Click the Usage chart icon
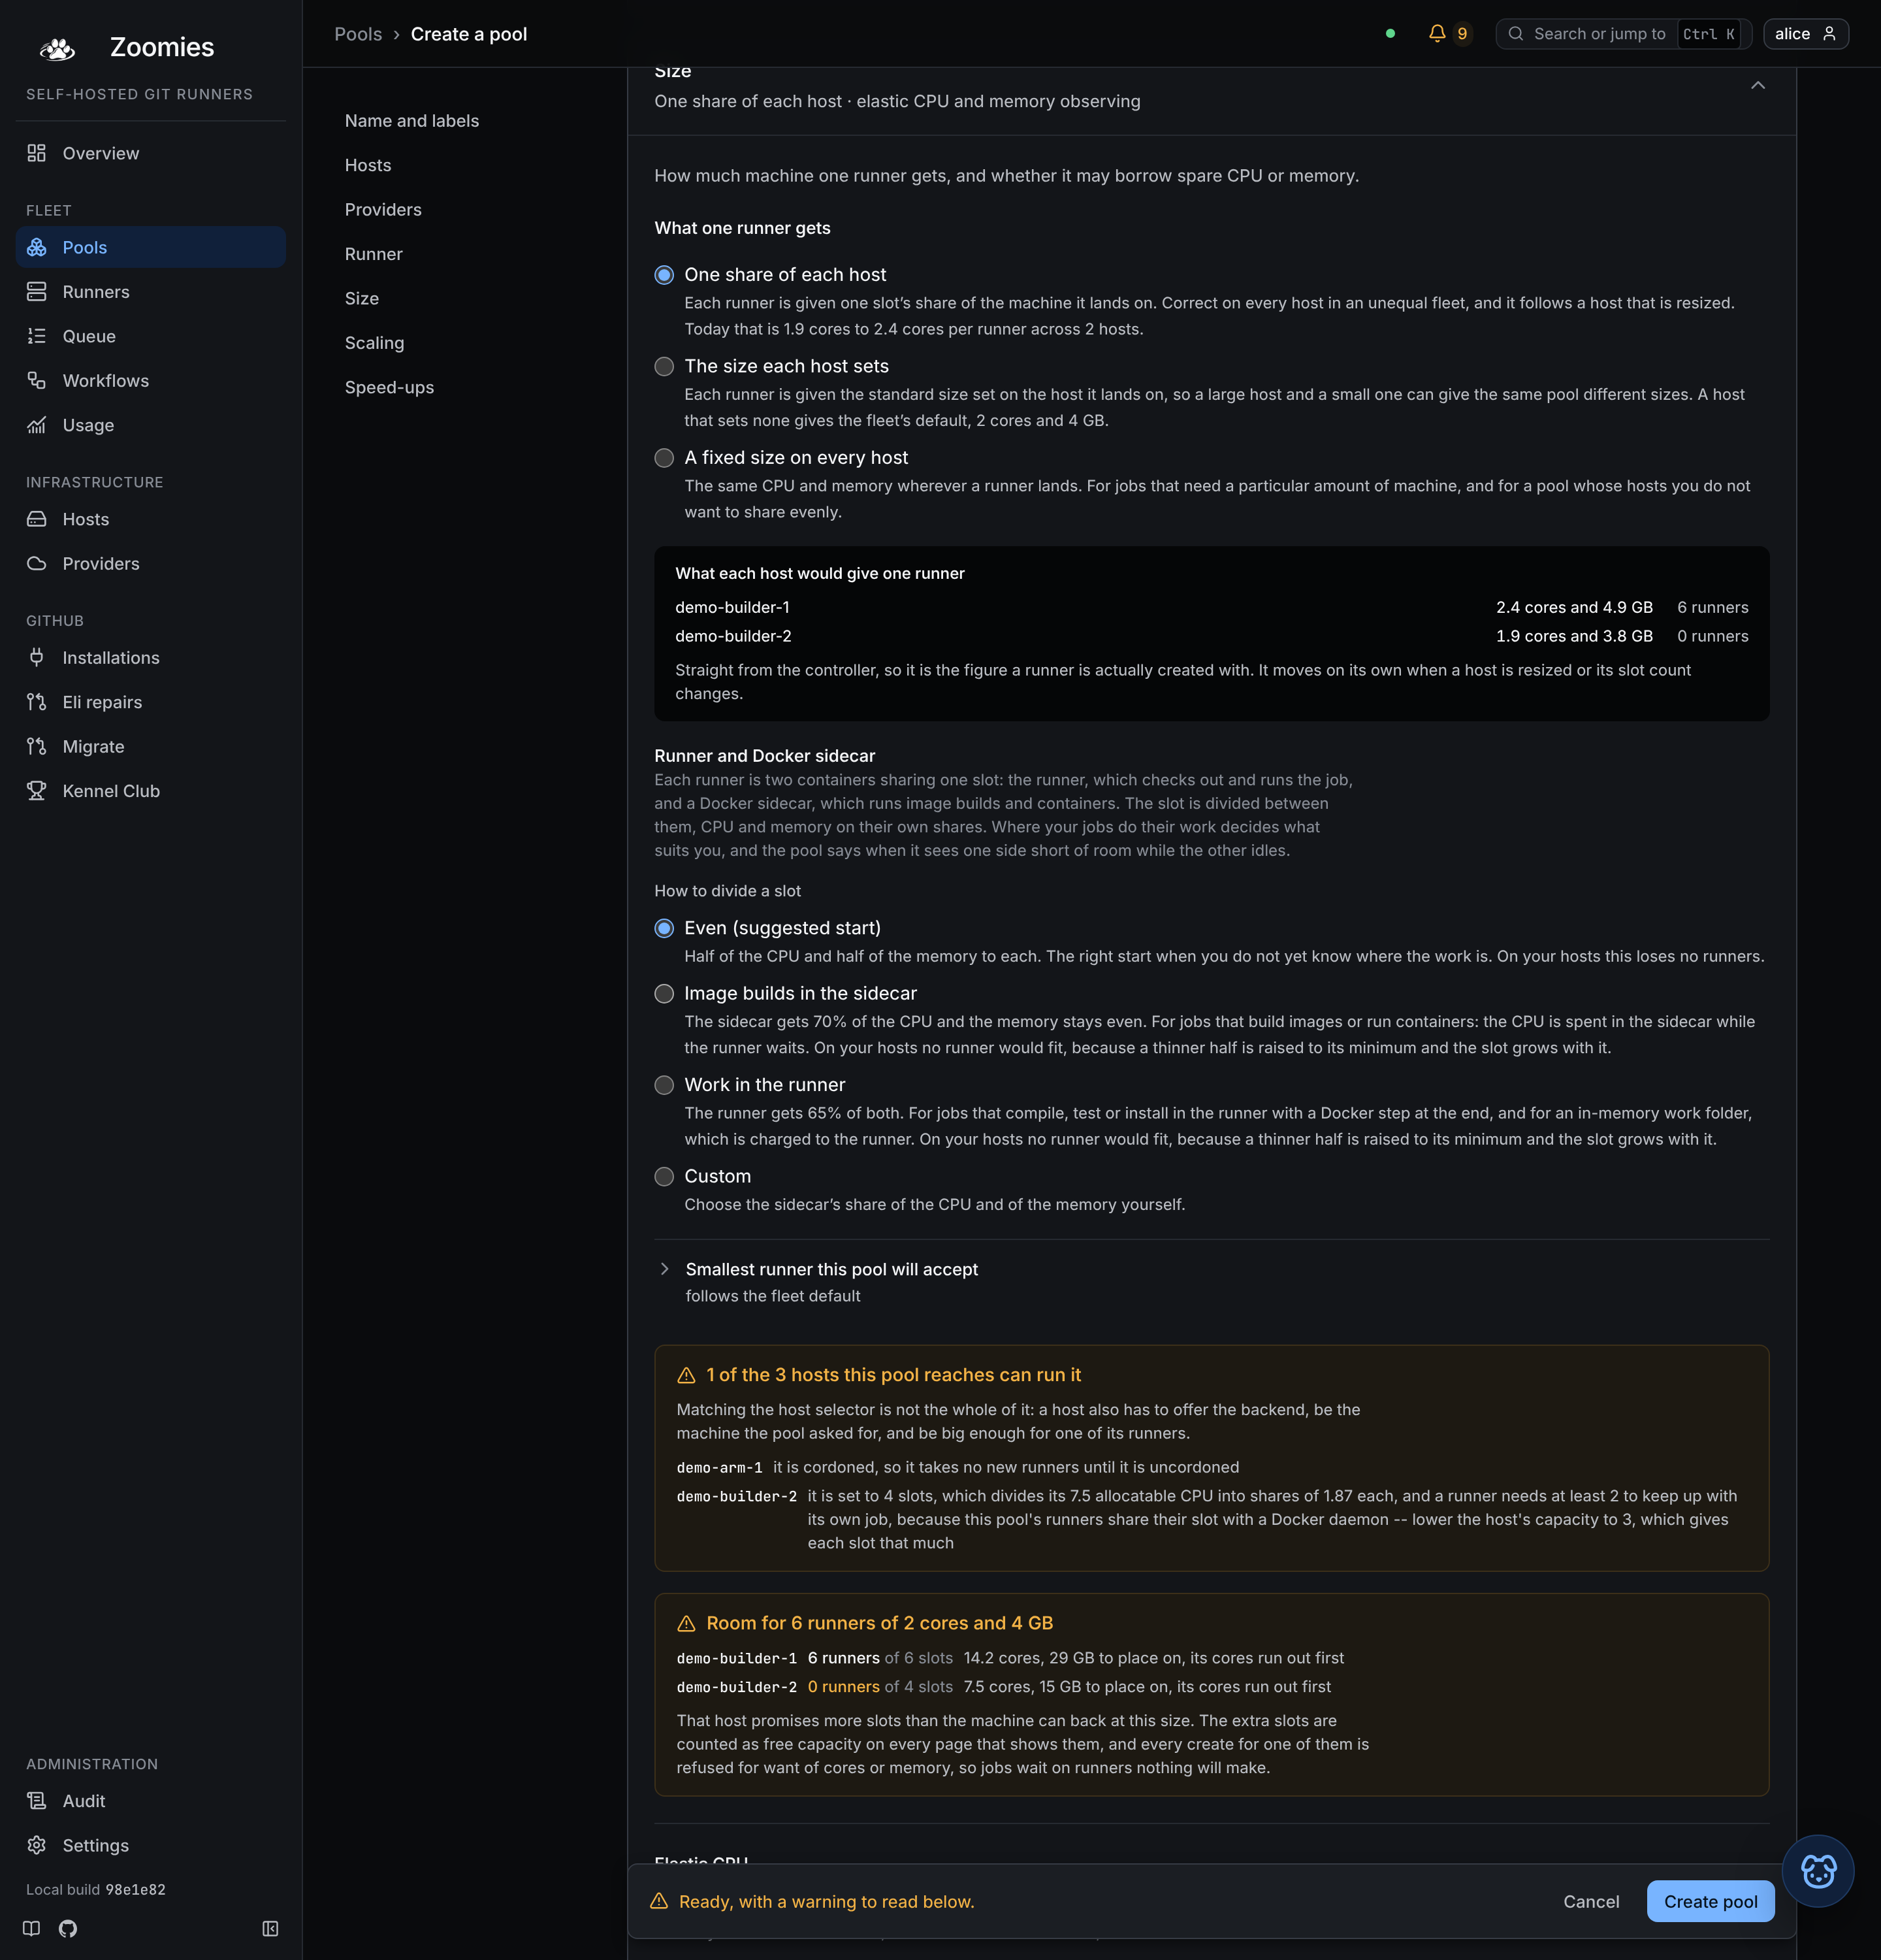The image size is (1881, 1960). (37, 425)
